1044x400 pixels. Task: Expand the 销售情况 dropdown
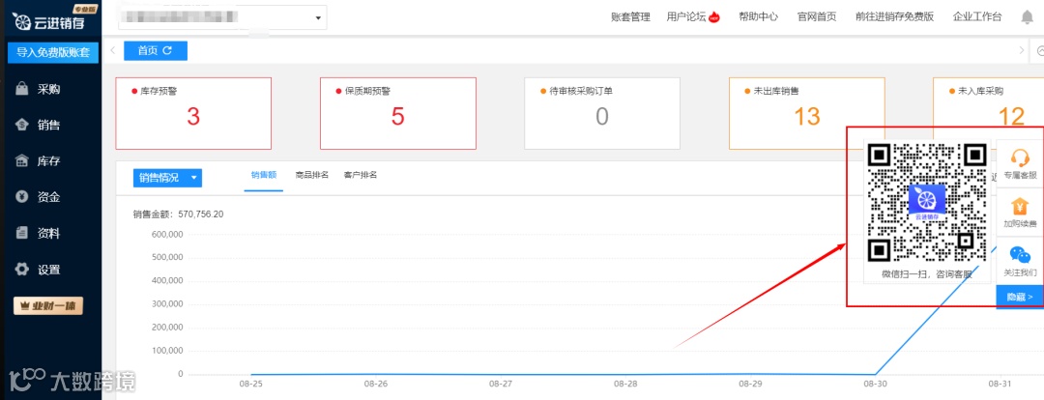167,178
